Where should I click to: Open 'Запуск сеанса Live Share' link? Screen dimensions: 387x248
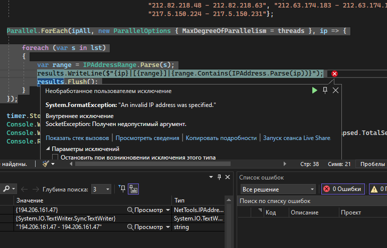pos(297,138)
